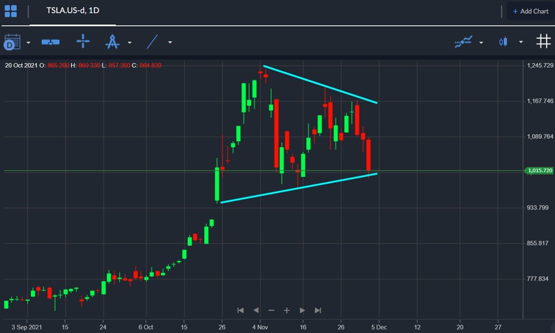Click the 933.799 price axis label

[x=538, y=208]
